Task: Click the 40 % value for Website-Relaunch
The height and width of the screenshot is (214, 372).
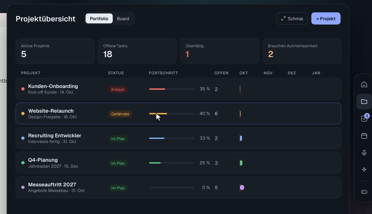Action: (x=205, y=114)
